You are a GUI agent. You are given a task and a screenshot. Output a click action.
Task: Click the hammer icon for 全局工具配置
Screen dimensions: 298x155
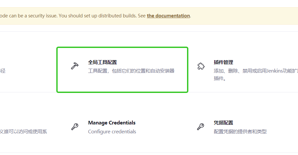point(75,66)
